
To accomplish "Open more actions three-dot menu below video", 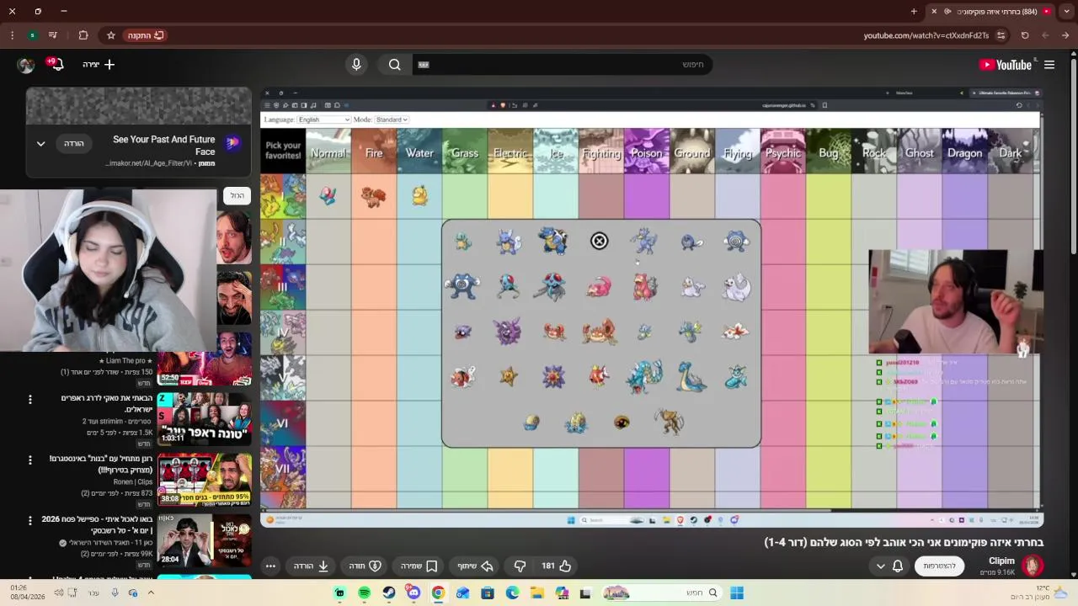I will point(270,566).
